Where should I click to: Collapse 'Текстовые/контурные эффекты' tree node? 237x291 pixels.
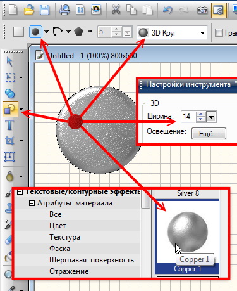click(20, 192)
